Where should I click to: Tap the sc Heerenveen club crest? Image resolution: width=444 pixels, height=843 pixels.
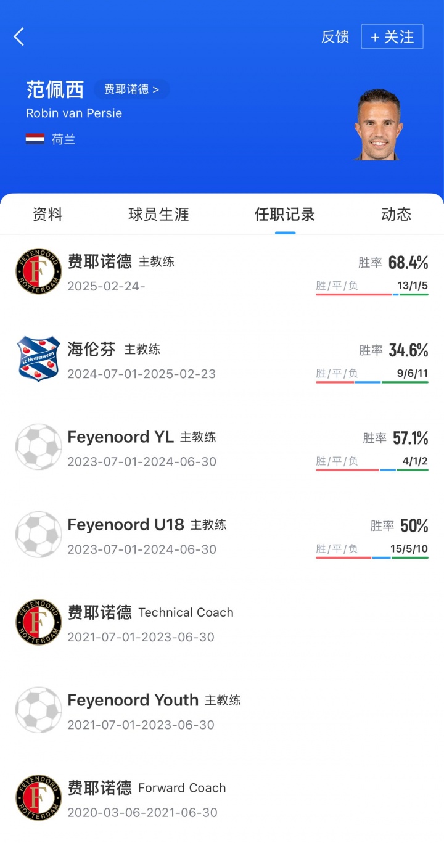tap(38, 359)
